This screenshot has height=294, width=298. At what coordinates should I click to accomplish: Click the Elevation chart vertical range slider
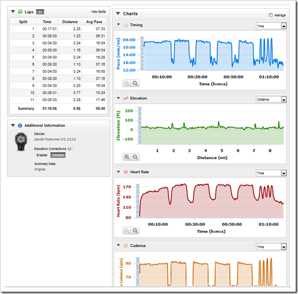(140, 125)
